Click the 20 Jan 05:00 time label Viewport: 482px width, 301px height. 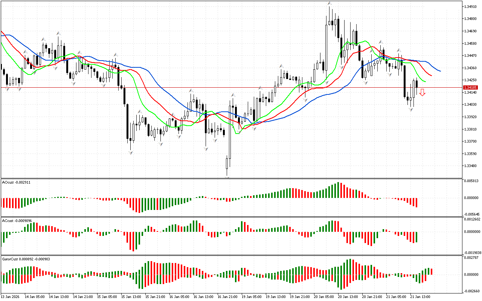coord(323,296)
